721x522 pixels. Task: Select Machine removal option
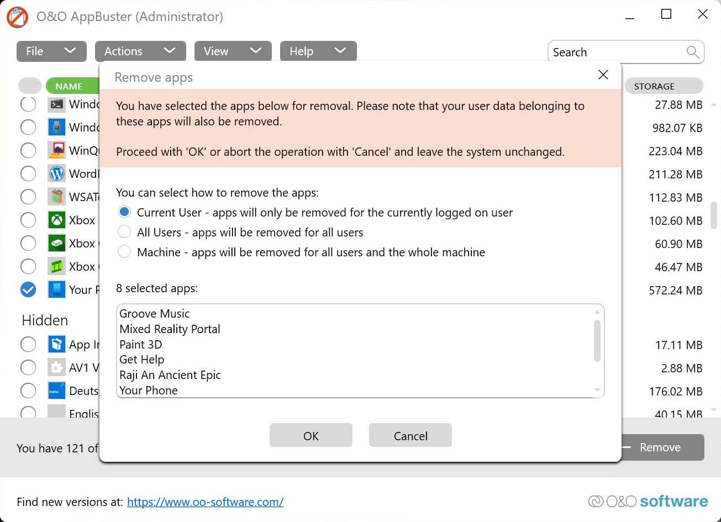[x=124, y=252]
